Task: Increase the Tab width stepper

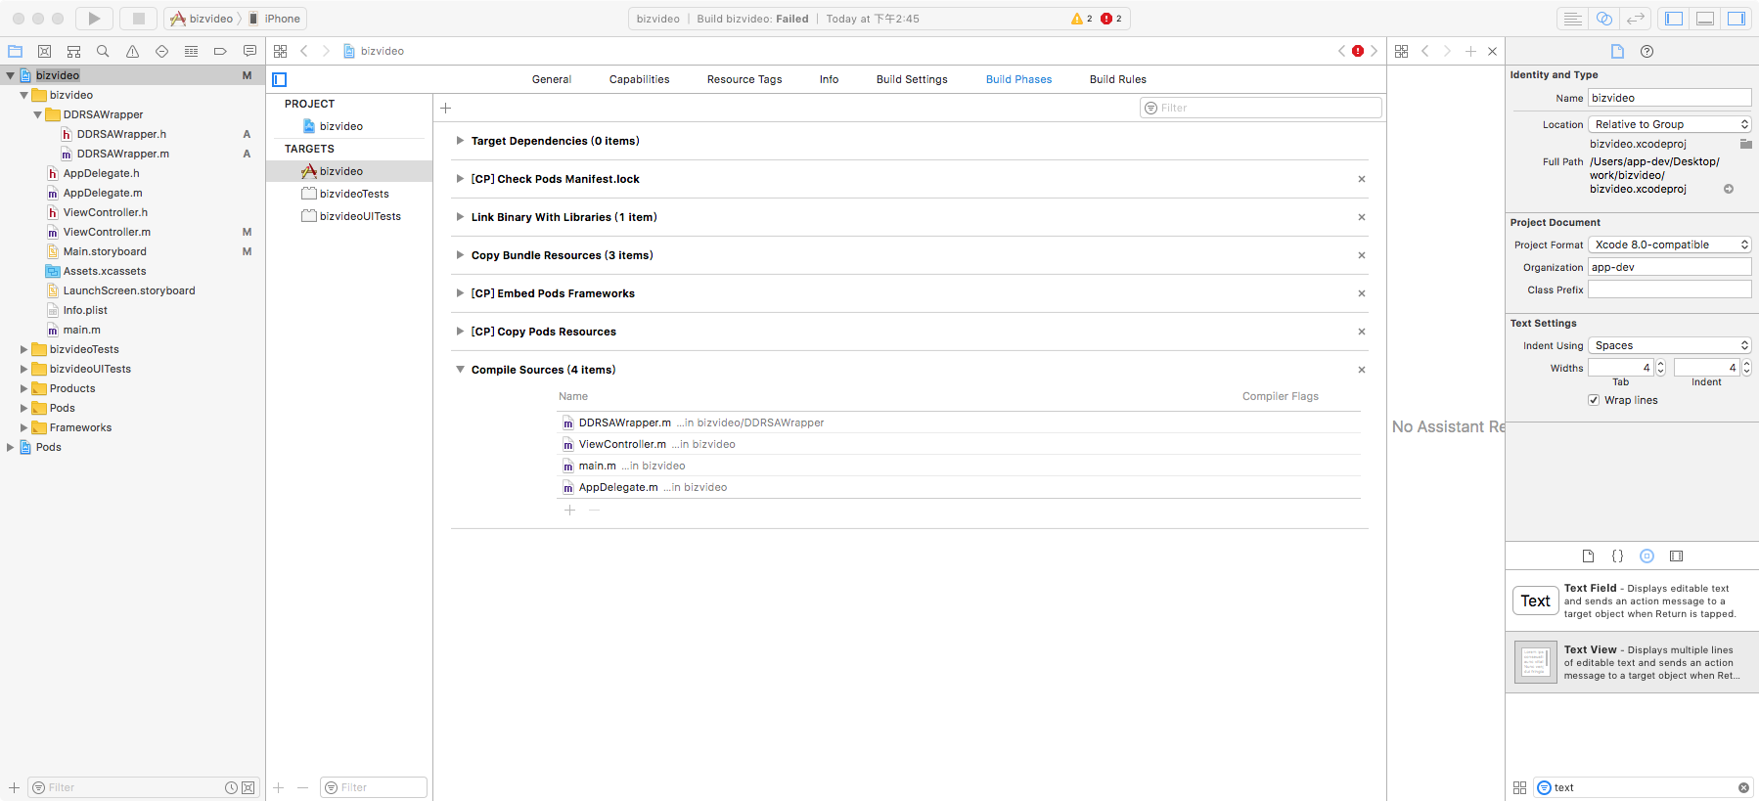Action: (x=1660, y=364)
